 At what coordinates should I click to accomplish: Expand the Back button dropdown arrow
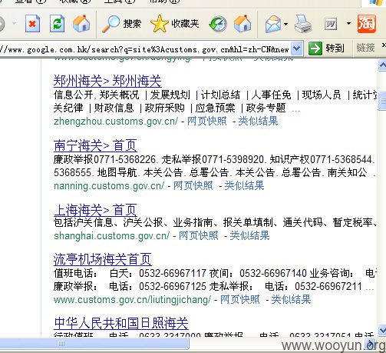click(x=14, y=24)
